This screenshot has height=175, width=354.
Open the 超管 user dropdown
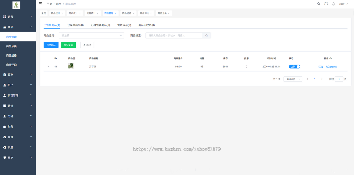coord(343,4)
